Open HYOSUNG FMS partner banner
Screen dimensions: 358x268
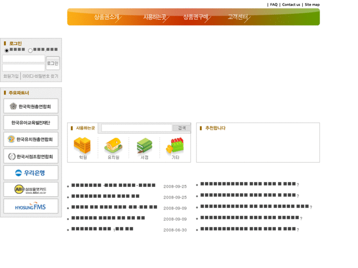coord(31,206)
